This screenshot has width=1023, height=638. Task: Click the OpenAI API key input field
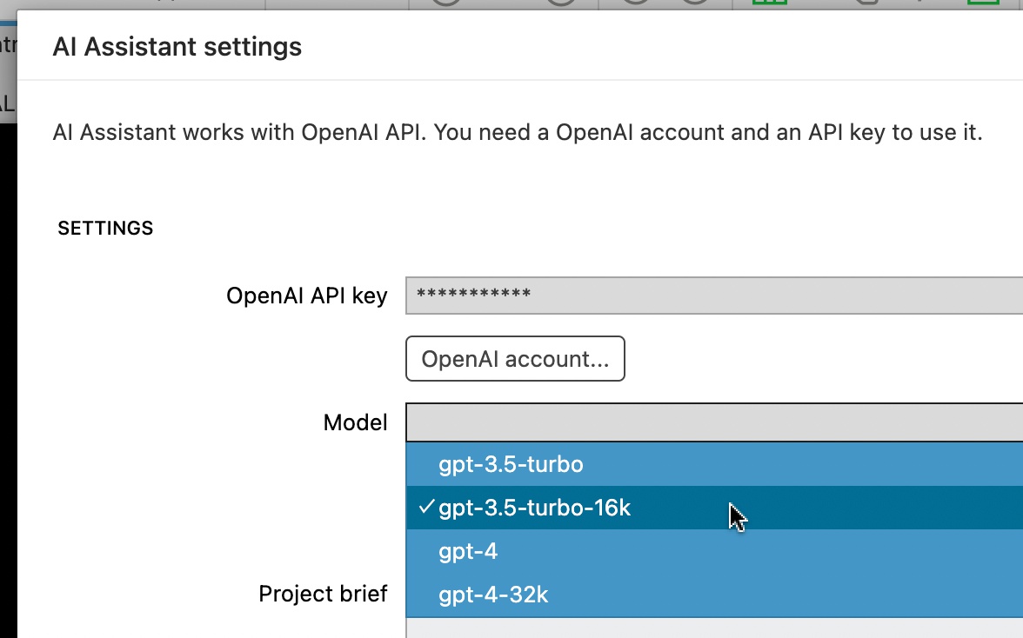pyautogui.click(x=714, y=296)
